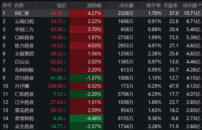Select the 华润三九 stock name
The width and height of the screenshot is (202, 130).
(24, 30)
